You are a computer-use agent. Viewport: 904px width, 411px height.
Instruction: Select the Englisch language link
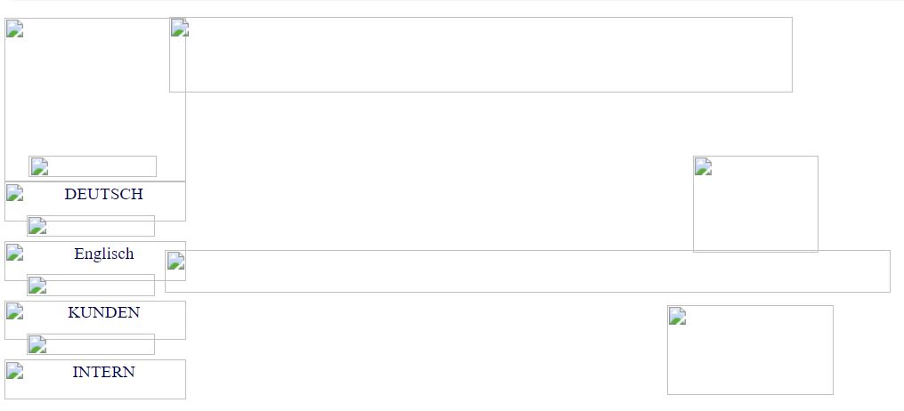[x=103, y=254]
